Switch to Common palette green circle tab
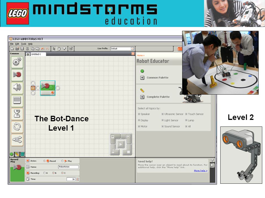Viewport: 265px width, 198px height. click(x=12, y=154)
